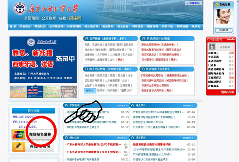
Task: Click the headset icon beside 课程预告 heading
Action: [x=133, y=138]
